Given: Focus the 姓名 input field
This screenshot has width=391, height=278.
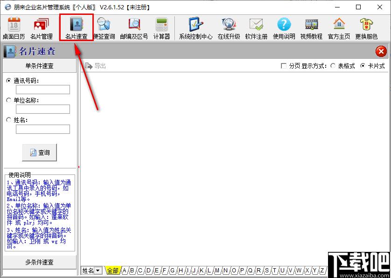Looking at the screenshot, I should [43, 129].
